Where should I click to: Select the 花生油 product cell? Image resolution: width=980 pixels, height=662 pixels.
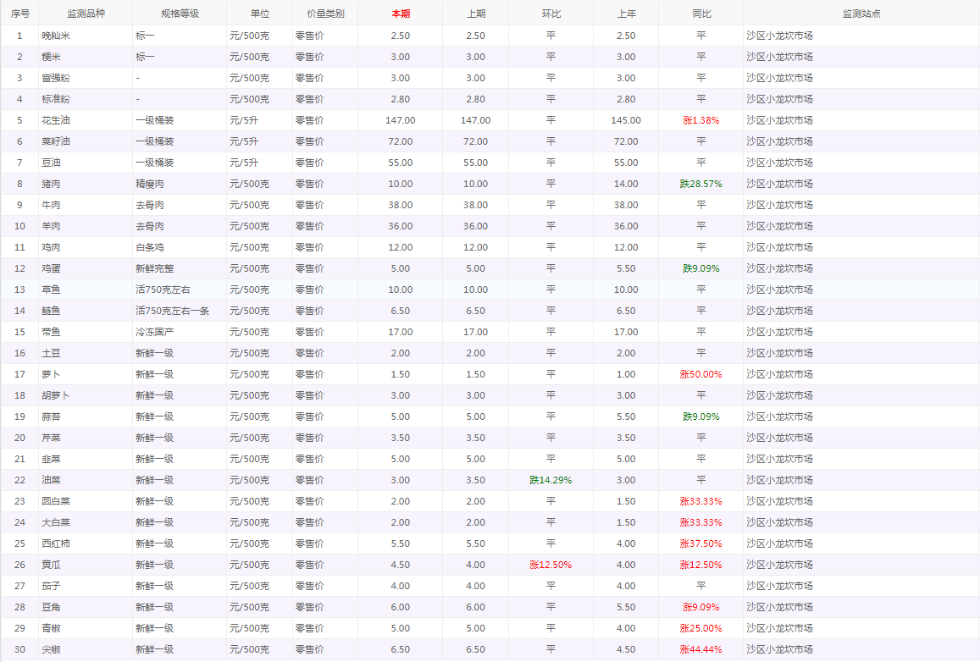(56, 120)
